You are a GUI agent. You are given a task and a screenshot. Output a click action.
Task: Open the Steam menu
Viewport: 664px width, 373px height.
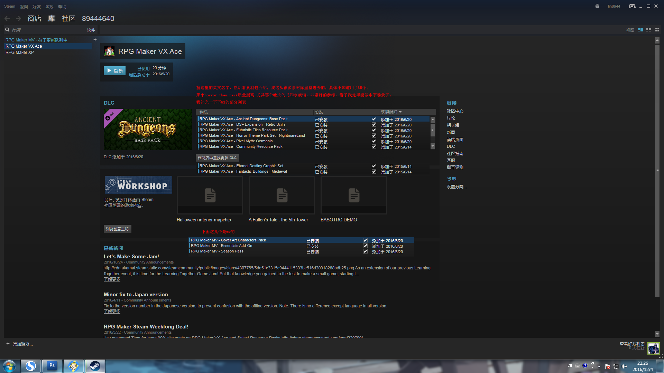click(10, 7)
